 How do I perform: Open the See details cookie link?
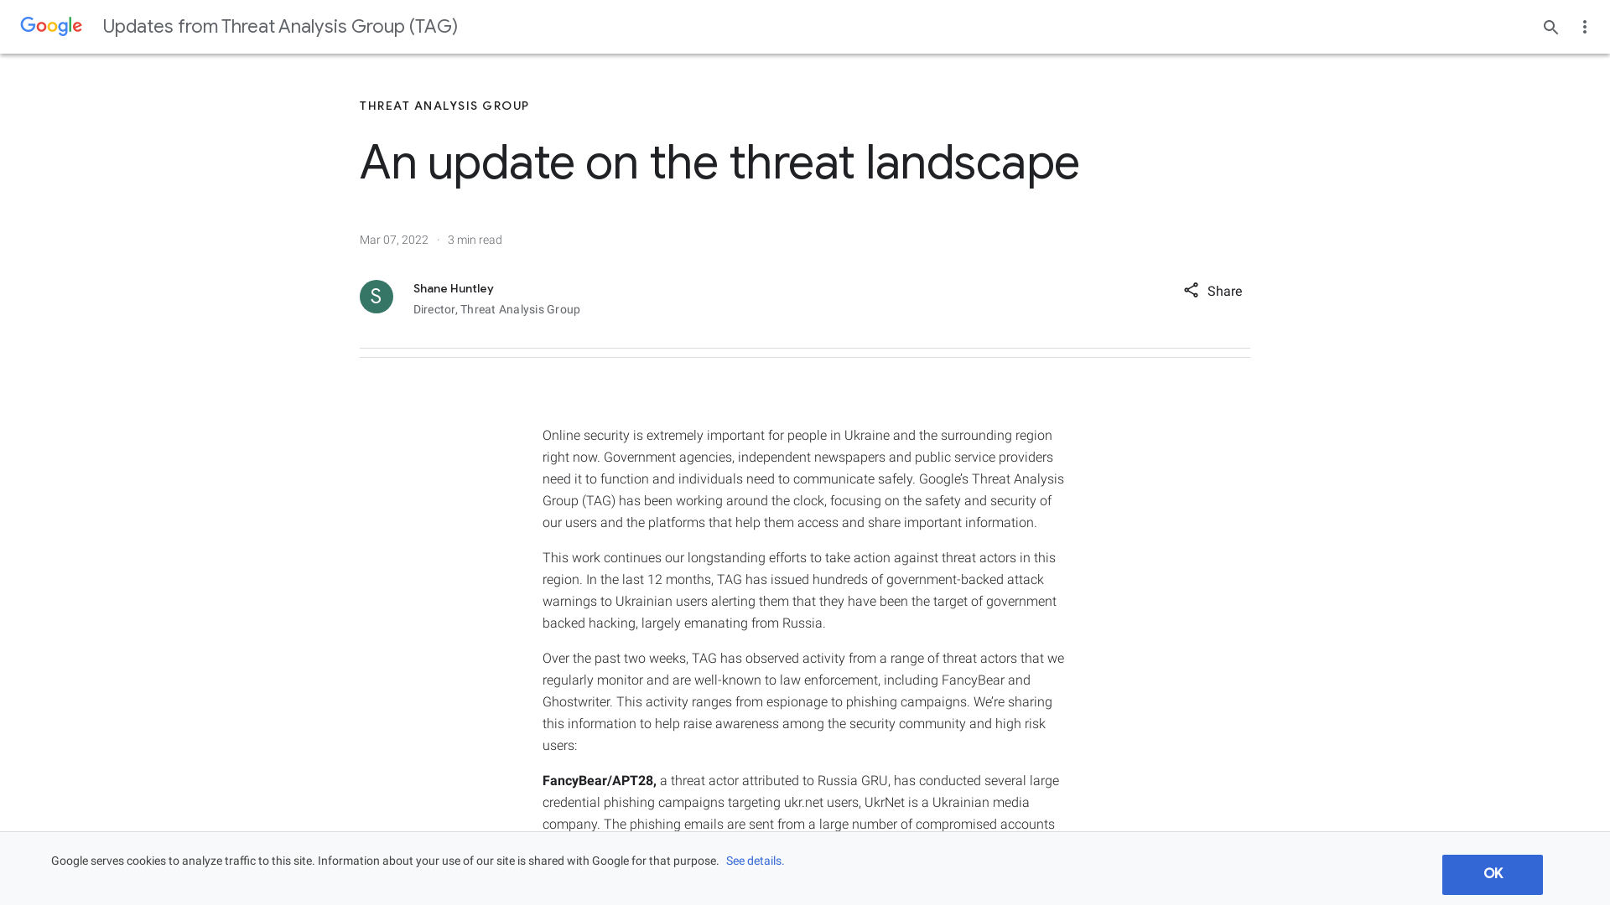(x=755, y=861)
